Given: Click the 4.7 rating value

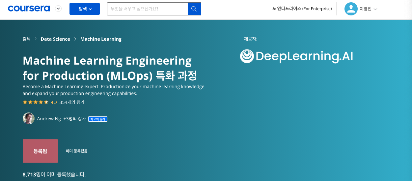Looking at the screenshot, I should 54,102.
